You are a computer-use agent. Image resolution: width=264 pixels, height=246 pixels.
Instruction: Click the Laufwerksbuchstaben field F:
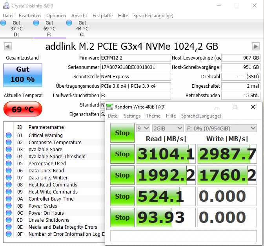[136, 96]
